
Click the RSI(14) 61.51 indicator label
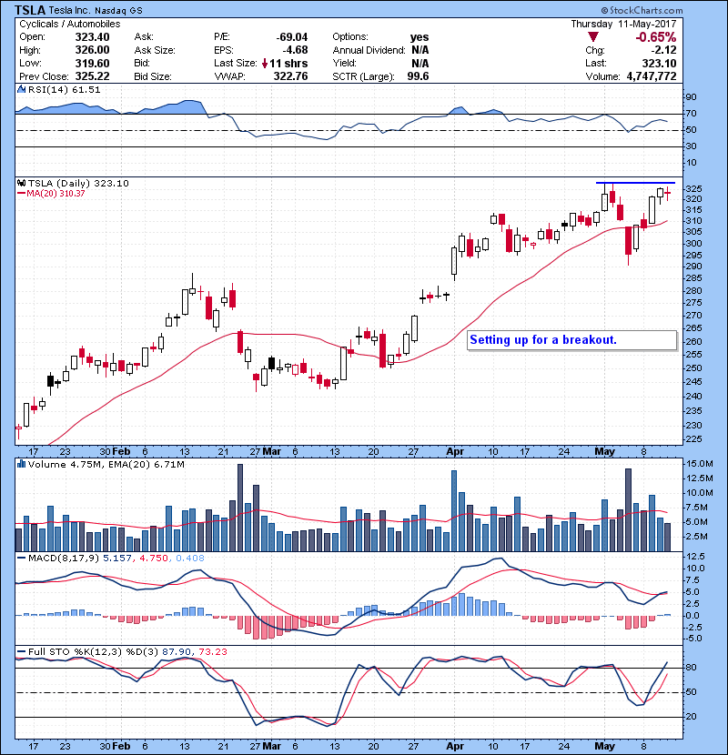pos(64,89)
